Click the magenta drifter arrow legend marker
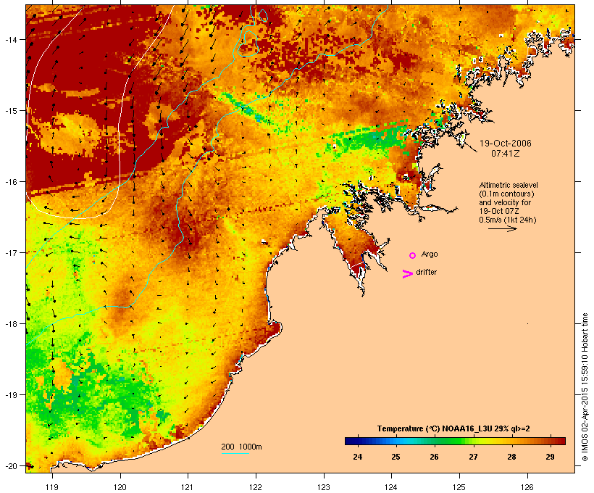 coord(407,274)
